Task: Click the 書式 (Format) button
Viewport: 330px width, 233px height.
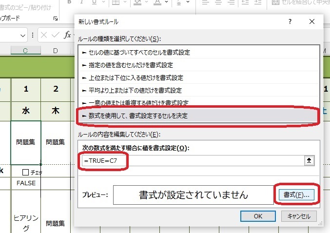Action: point(296,194)
